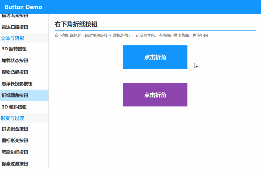261x169 pixels.
Task: Select 拼块聚合按钮 in the sidebar
Action: pos(24,129)
